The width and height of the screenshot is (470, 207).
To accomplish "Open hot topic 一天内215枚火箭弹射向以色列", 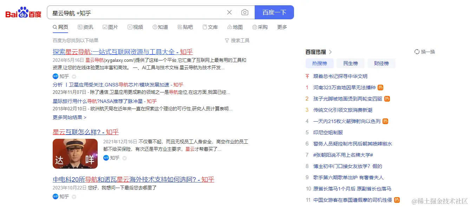I will [347, 121].
